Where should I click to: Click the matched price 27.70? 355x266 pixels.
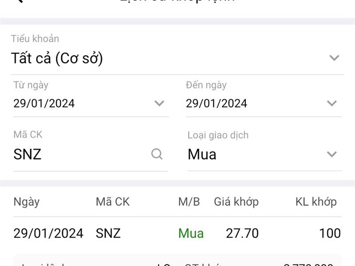[x=241, y=233]
